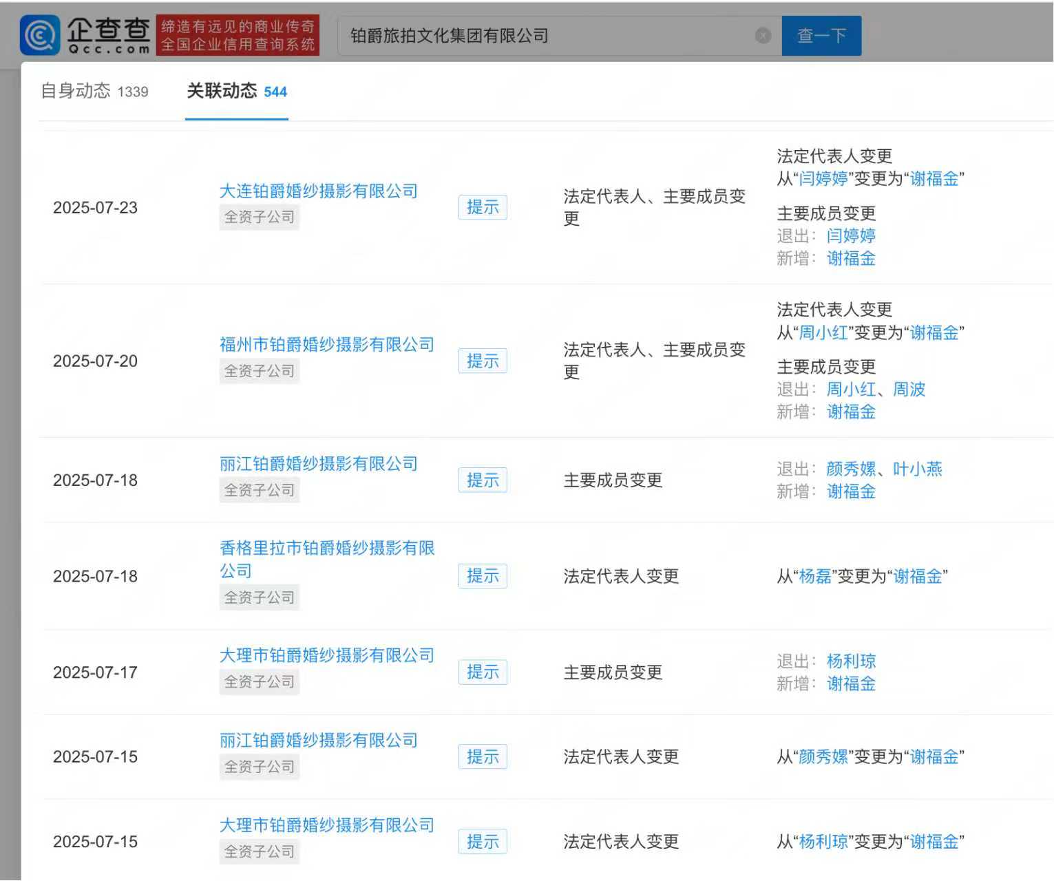Click 谢福金 after 新增 in 大理 2025-07-17 row

point(851,683)
